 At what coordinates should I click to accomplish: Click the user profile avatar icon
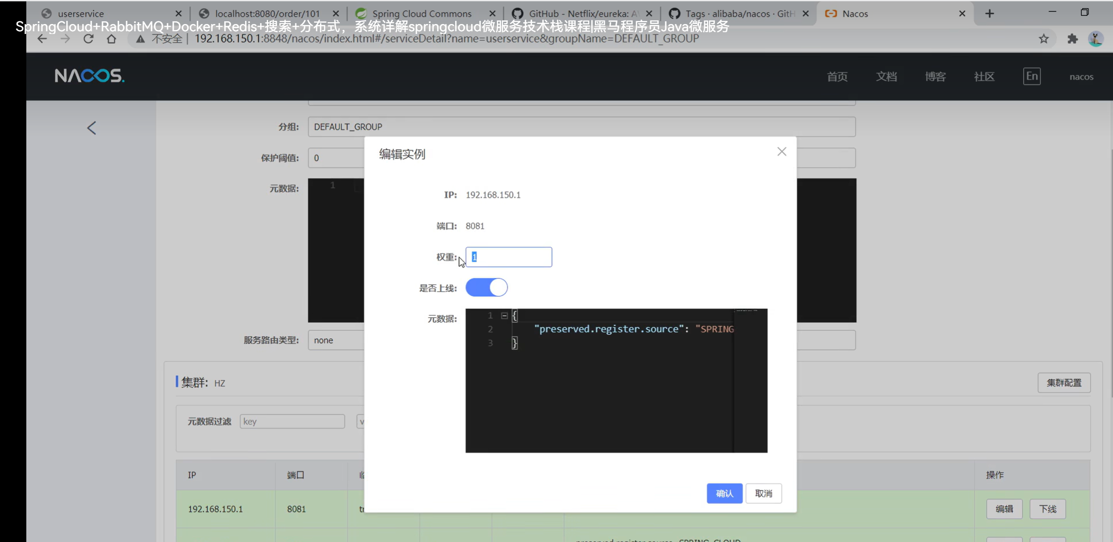coord(1096,39)
